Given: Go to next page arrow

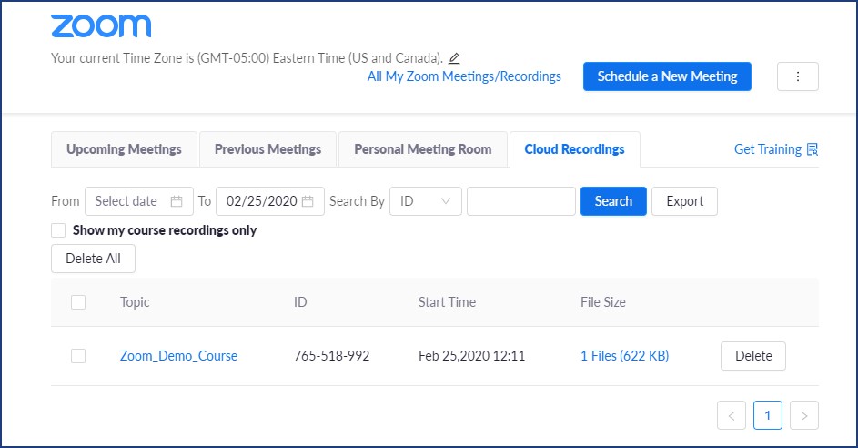Looking at the screenshot, I should pos(804,416).
